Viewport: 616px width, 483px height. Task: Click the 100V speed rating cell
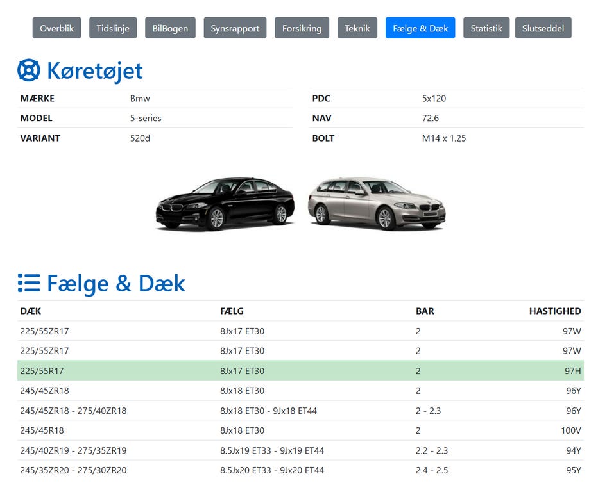point(571,430)
